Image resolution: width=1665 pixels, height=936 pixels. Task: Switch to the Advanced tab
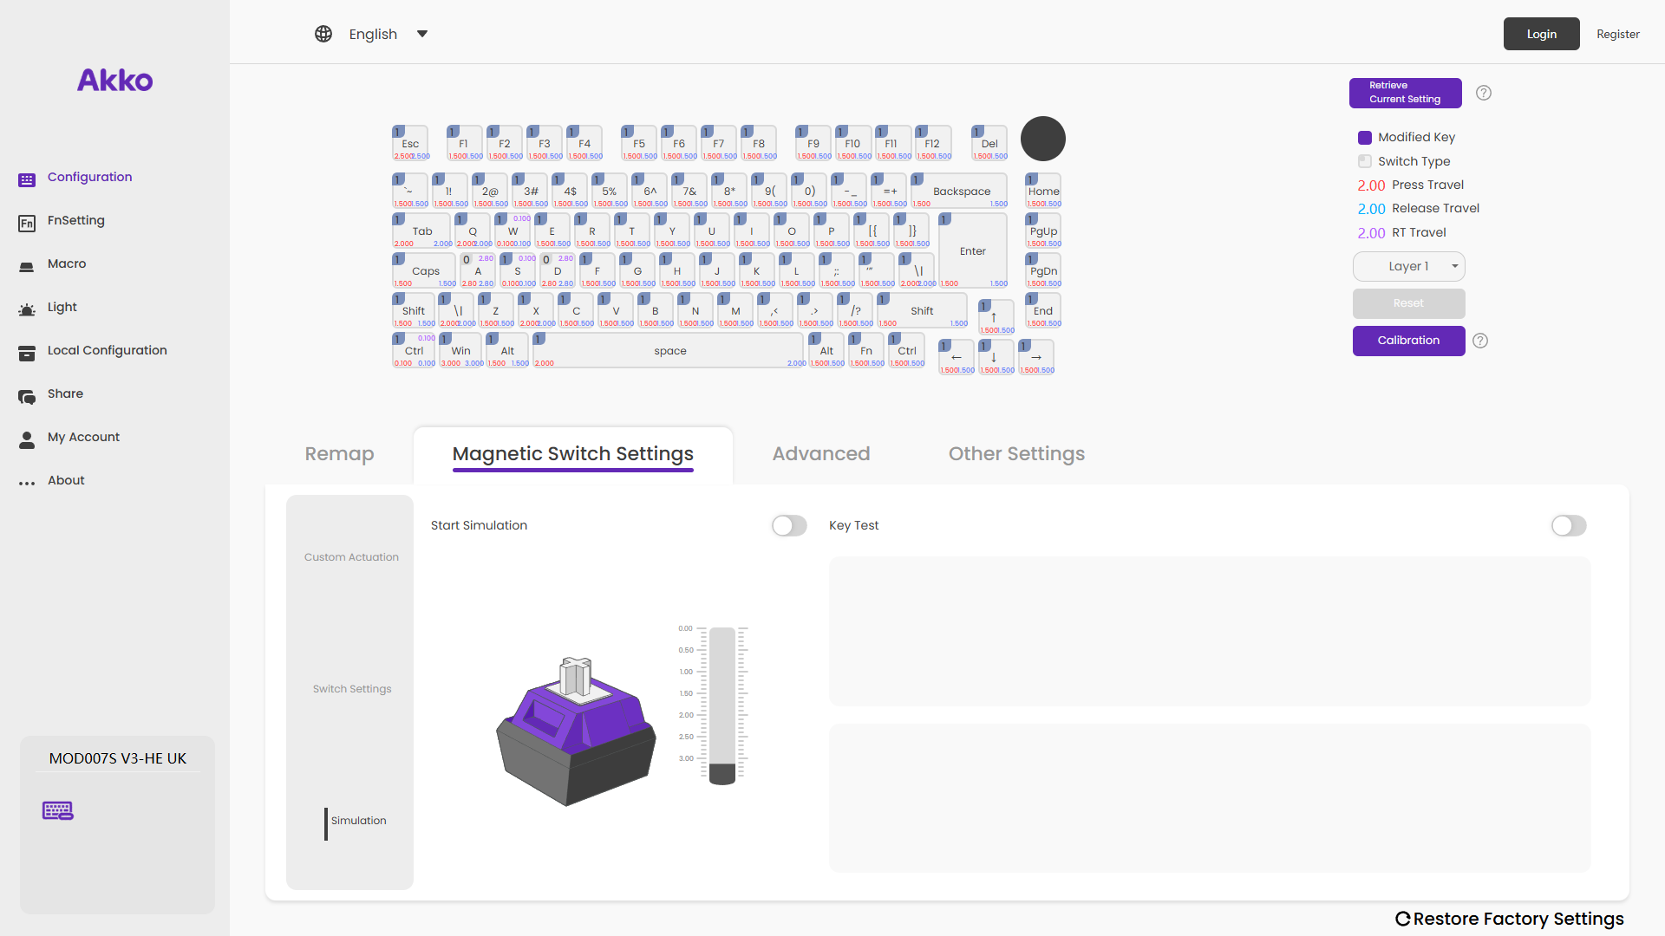(820, 453)
